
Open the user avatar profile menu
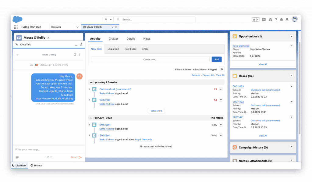pyautogui.click(x=295, y=19)
